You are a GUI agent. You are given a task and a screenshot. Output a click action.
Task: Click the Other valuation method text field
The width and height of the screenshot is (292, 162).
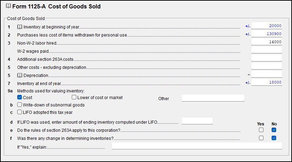(213, 98)
